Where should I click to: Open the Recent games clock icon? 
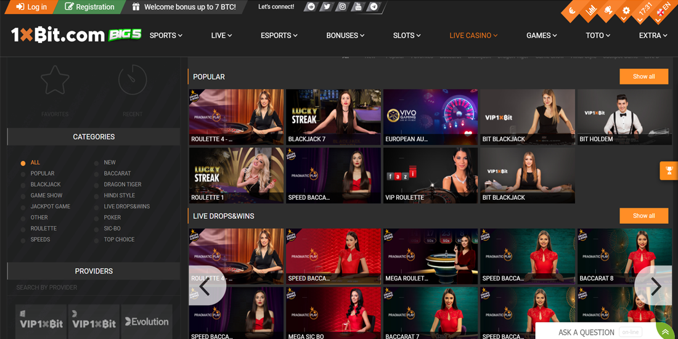[x=133, y=81]
